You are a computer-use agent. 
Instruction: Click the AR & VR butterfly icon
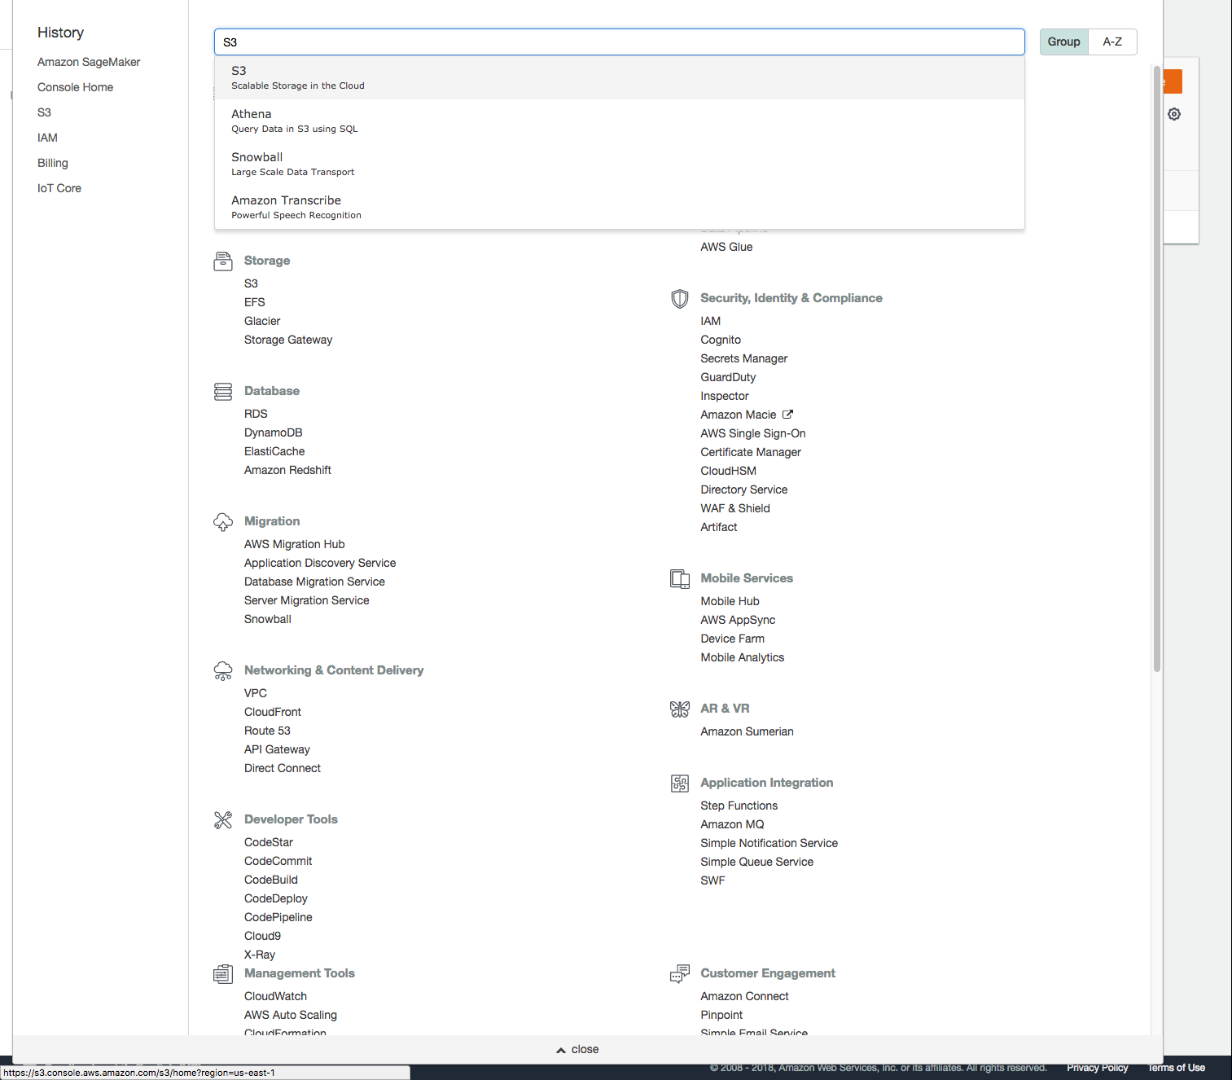coord(680,709)
